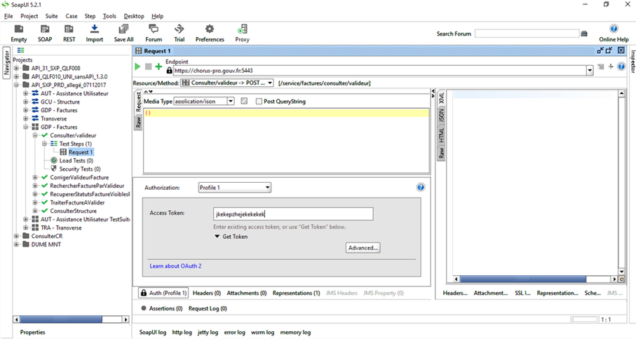Click the Request 1 window icon in title bar
The image size is (636, 339).
tap(139, 50)
